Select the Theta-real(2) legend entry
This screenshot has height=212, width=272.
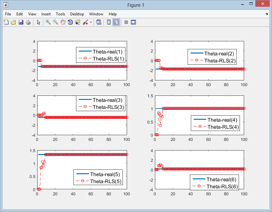click(212, 53)
